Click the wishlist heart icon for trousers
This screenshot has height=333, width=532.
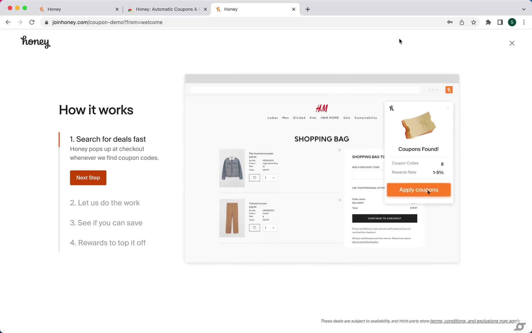[254, 228]
